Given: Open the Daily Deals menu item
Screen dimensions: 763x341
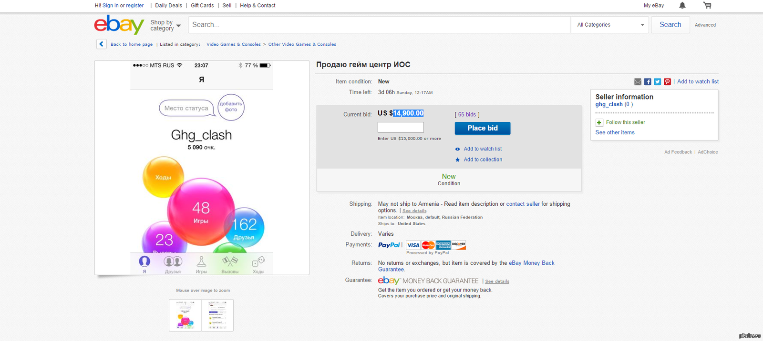Looking at the screenshot, I should coord(168,6).
